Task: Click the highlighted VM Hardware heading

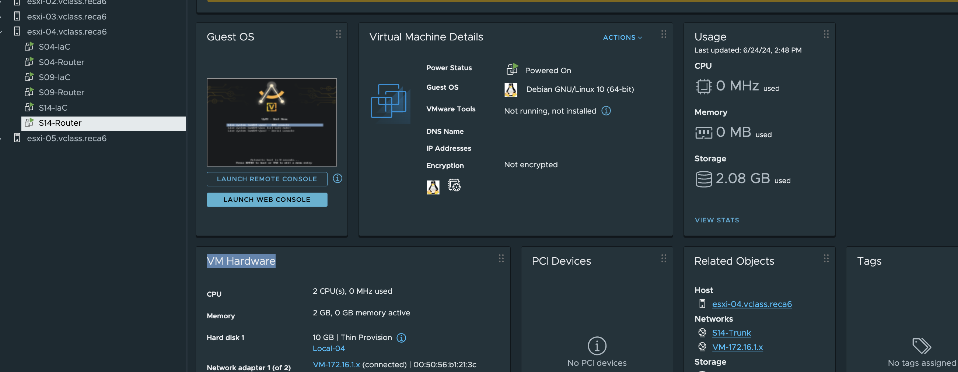Action: click(x=241, y=261)
